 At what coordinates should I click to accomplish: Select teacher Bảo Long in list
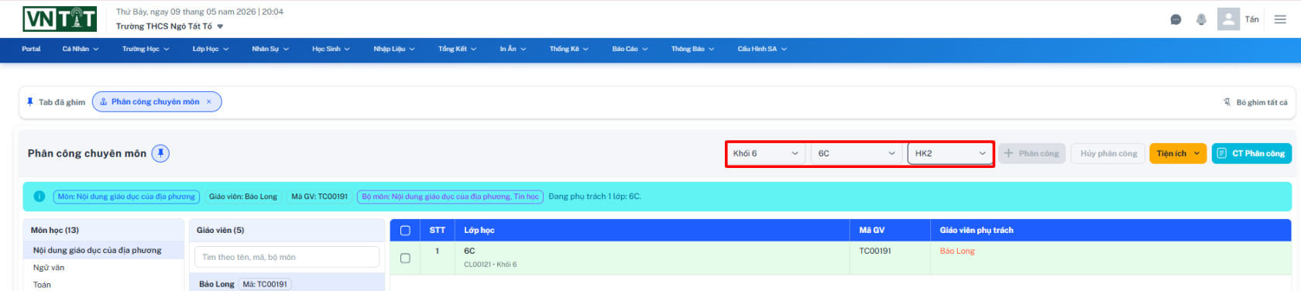[x=287, y=283]
